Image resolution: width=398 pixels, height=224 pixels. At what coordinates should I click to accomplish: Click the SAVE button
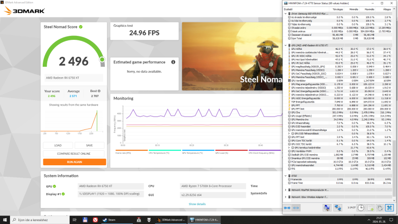click(x=90, y=145)
